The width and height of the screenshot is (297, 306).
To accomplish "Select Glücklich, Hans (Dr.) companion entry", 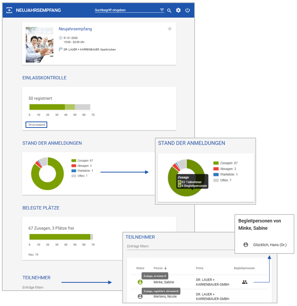I will pos(265,245).
